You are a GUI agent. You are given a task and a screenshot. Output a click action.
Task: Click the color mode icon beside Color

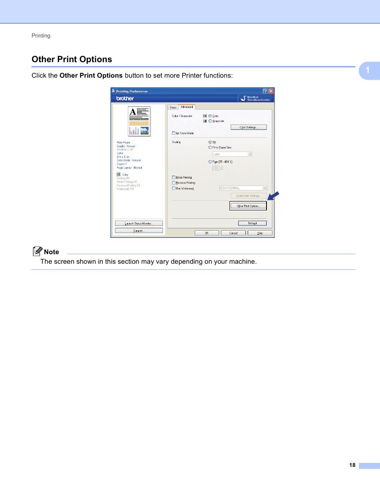205,116
